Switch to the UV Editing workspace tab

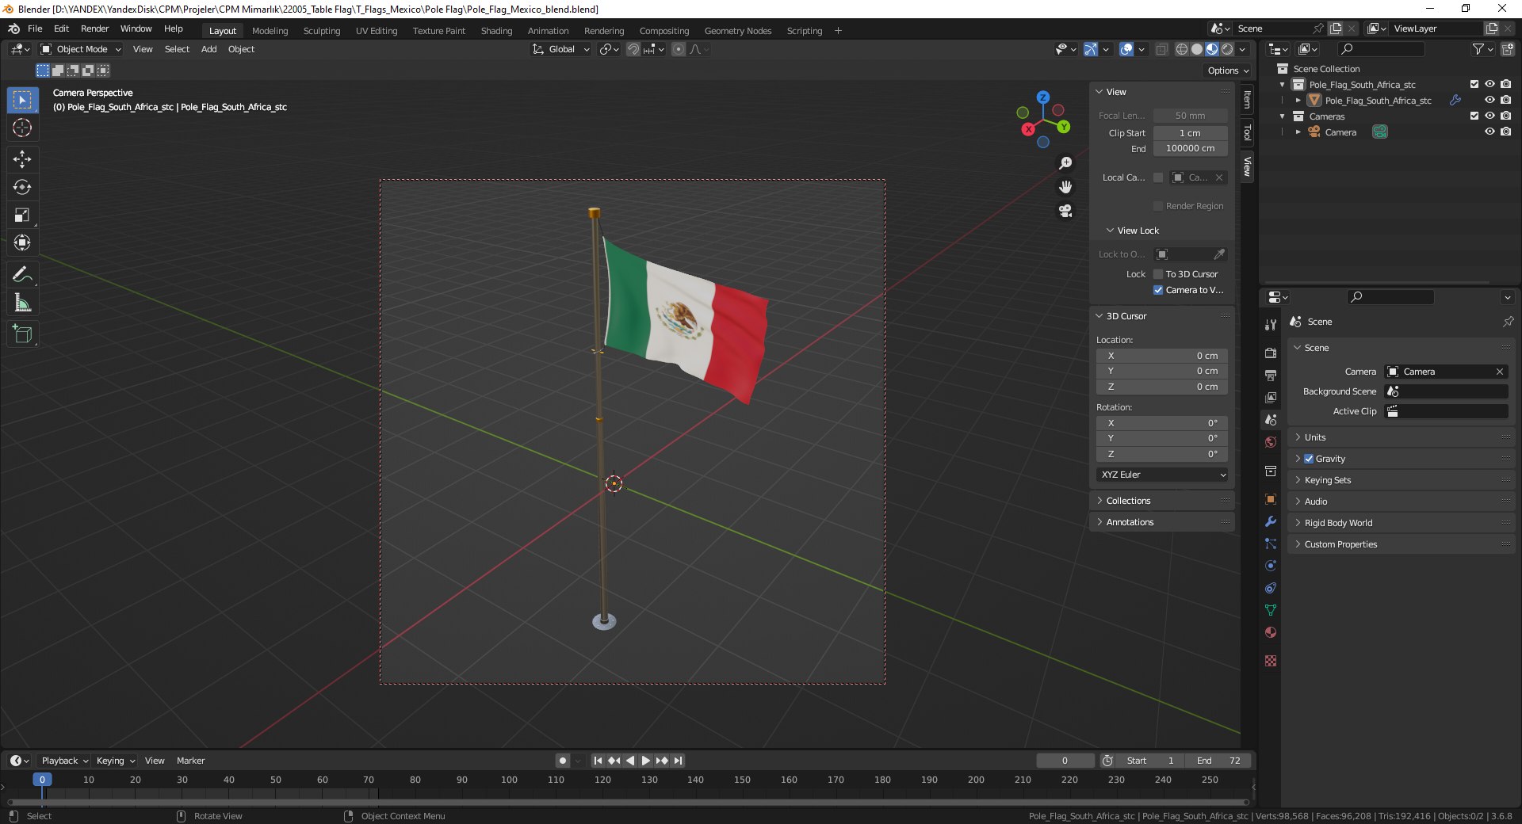(377, 31)
